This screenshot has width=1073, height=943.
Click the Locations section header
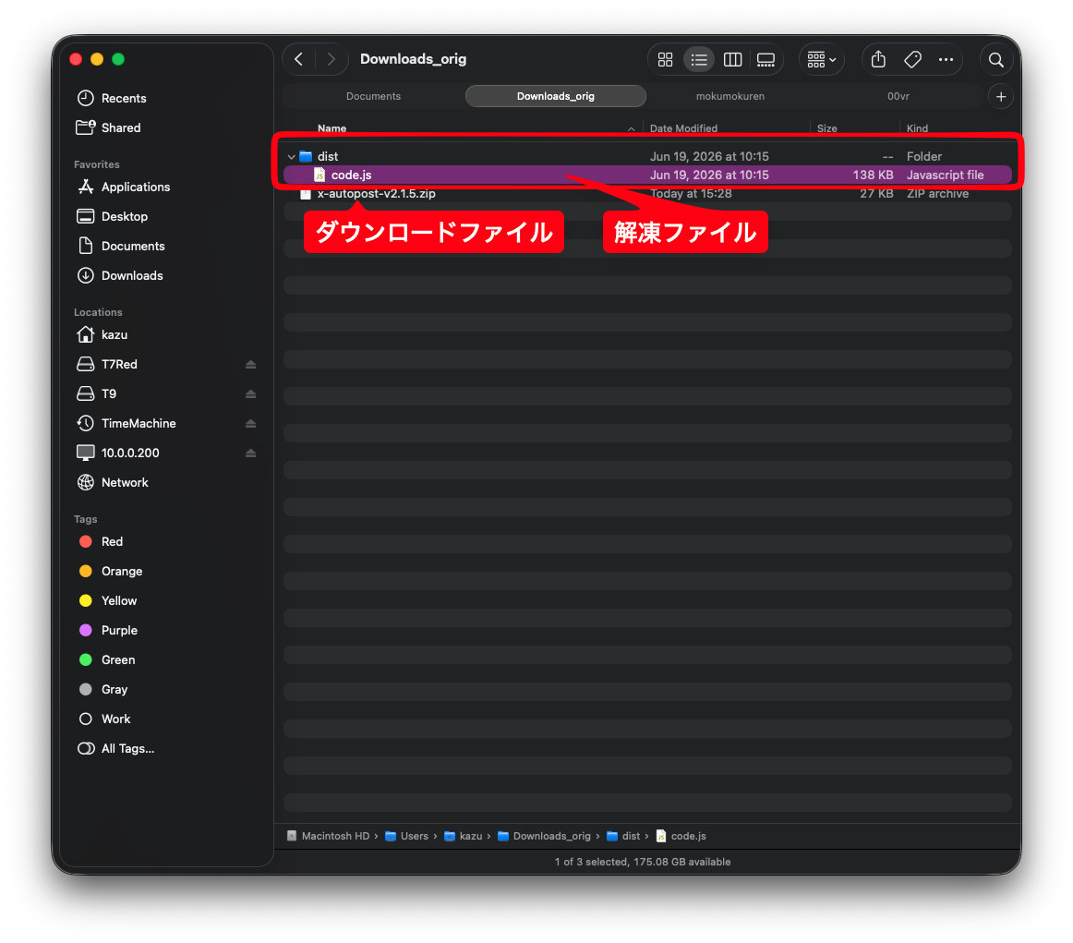98,312
